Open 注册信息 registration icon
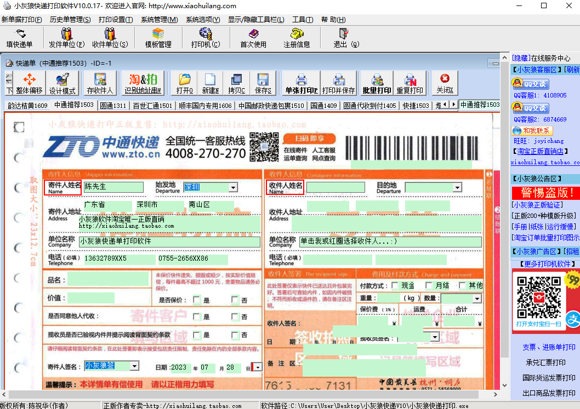Screen dimensions: 580x409 point(297,38)
